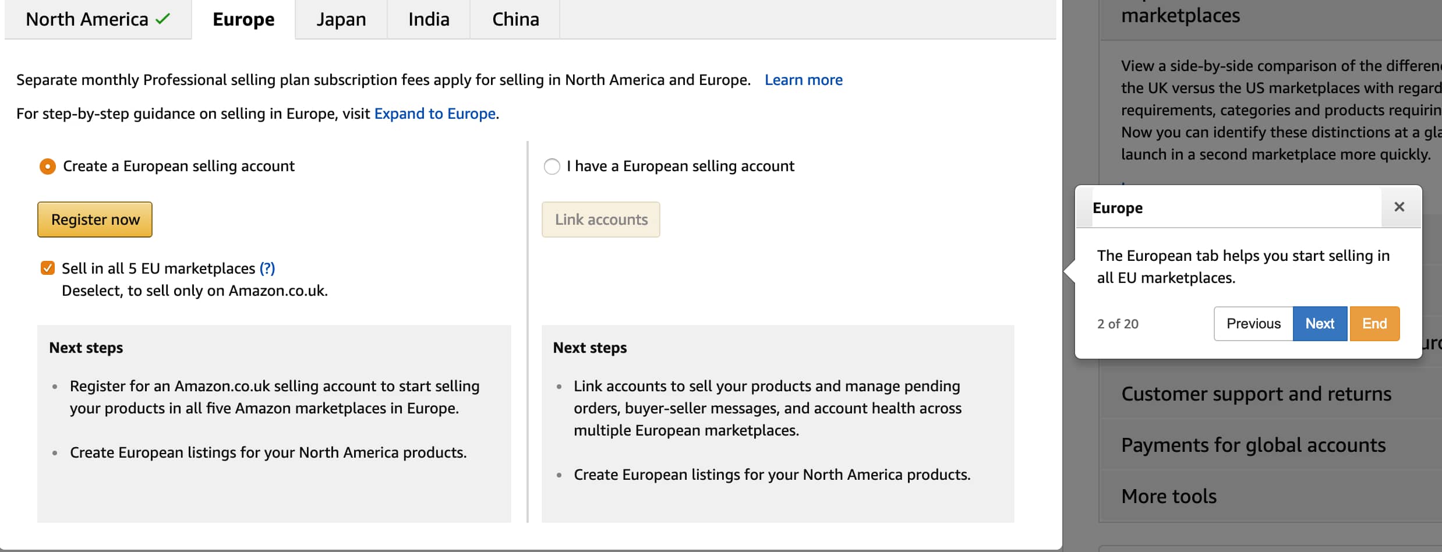The width and height of the screenshot is (1442, 552).
Task: Switch to the India tab
Action: (428, 19)
